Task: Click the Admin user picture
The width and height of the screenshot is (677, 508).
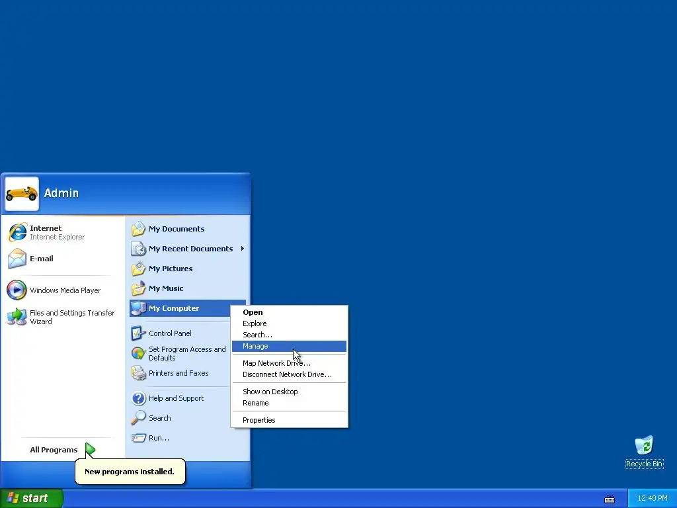Action: point(22,194)
